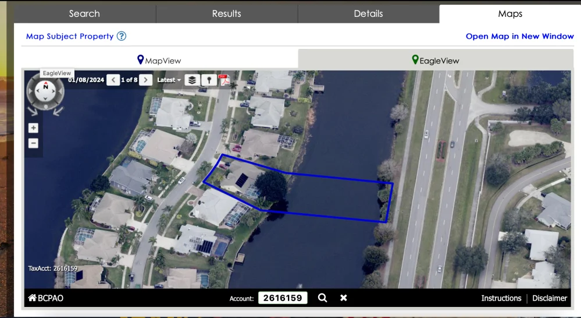This screenshot has width=581, height=318.
Task: Click the TaxAcct: 2616159 label
Action: coord(53,268)
